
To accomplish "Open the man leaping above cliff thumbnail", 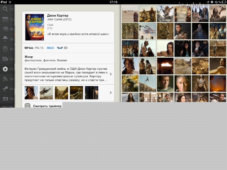I will [148, 84].
